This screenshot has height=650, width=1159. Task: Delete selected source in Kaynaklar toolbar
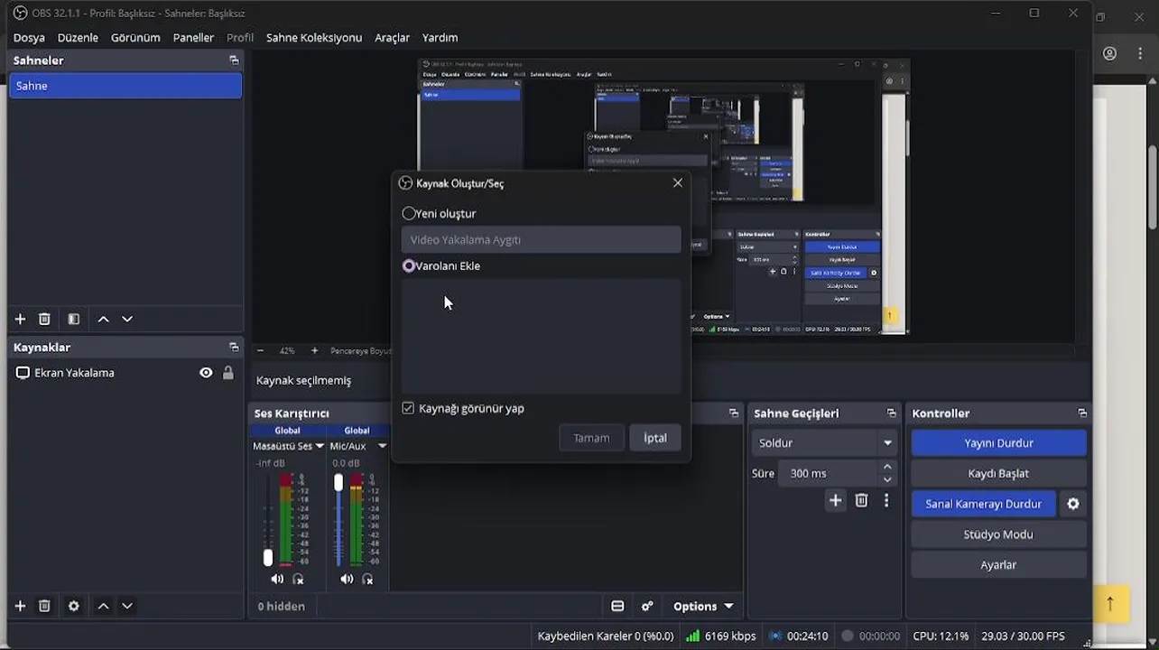pos(44,606)
